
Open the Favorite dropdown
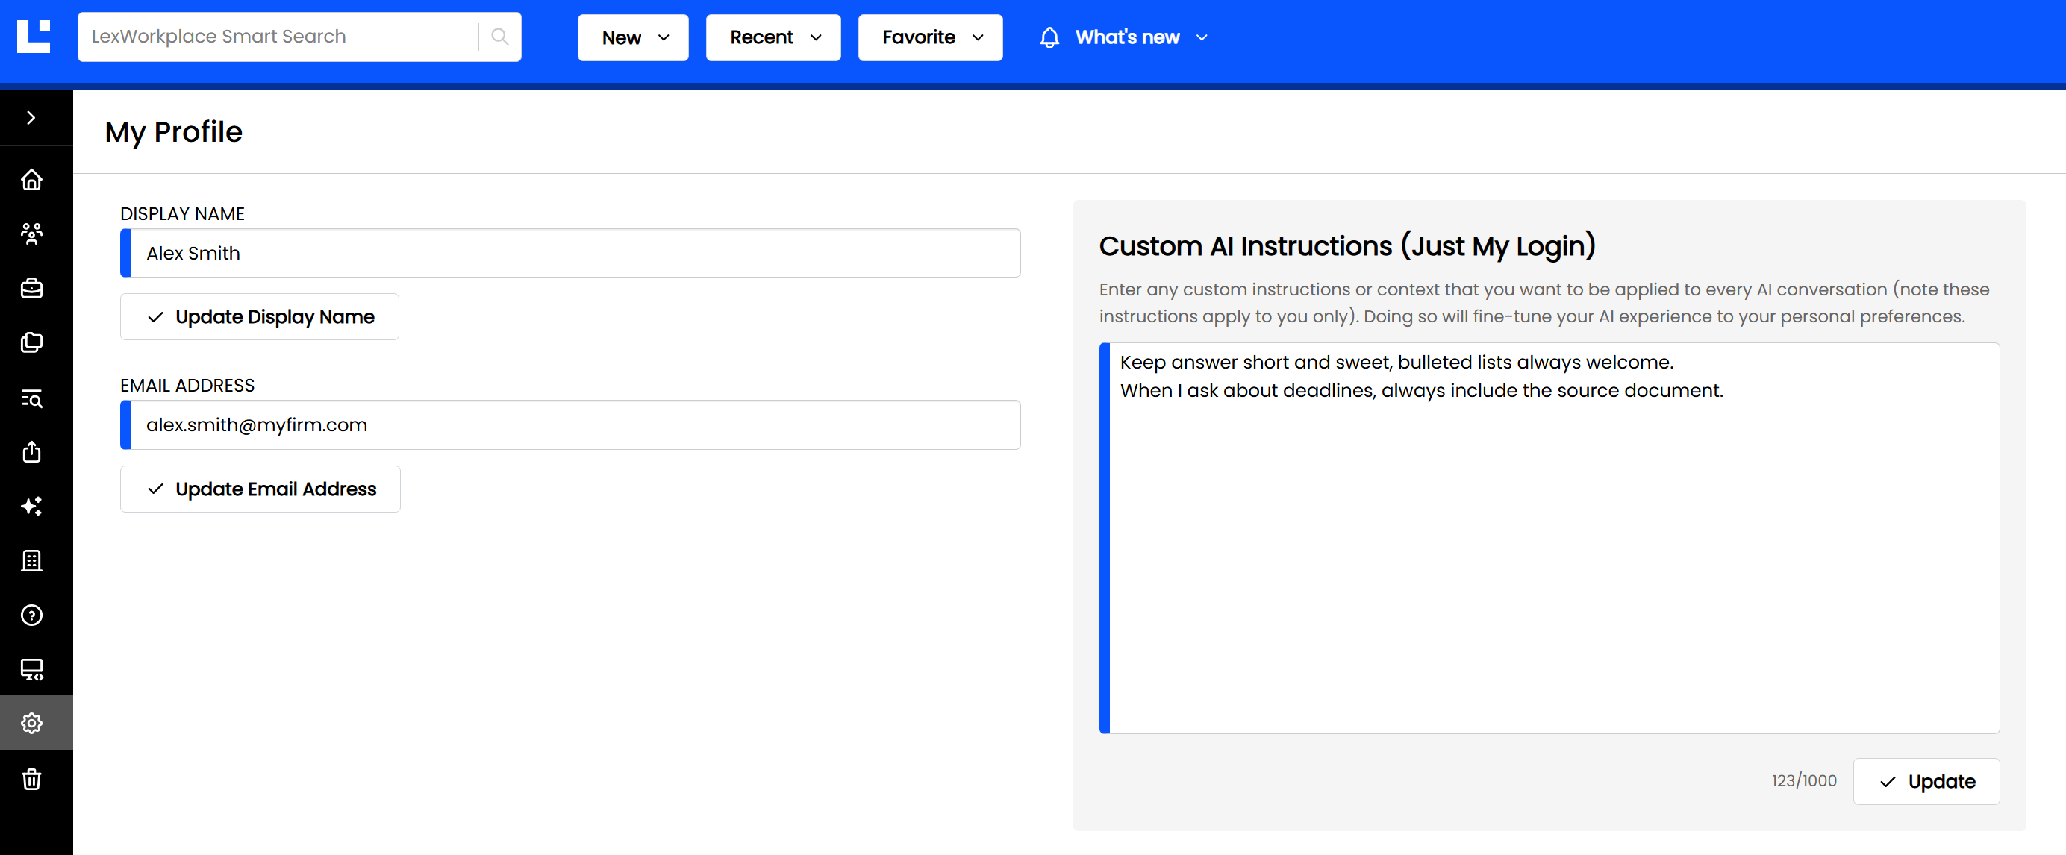coord(930,37)
